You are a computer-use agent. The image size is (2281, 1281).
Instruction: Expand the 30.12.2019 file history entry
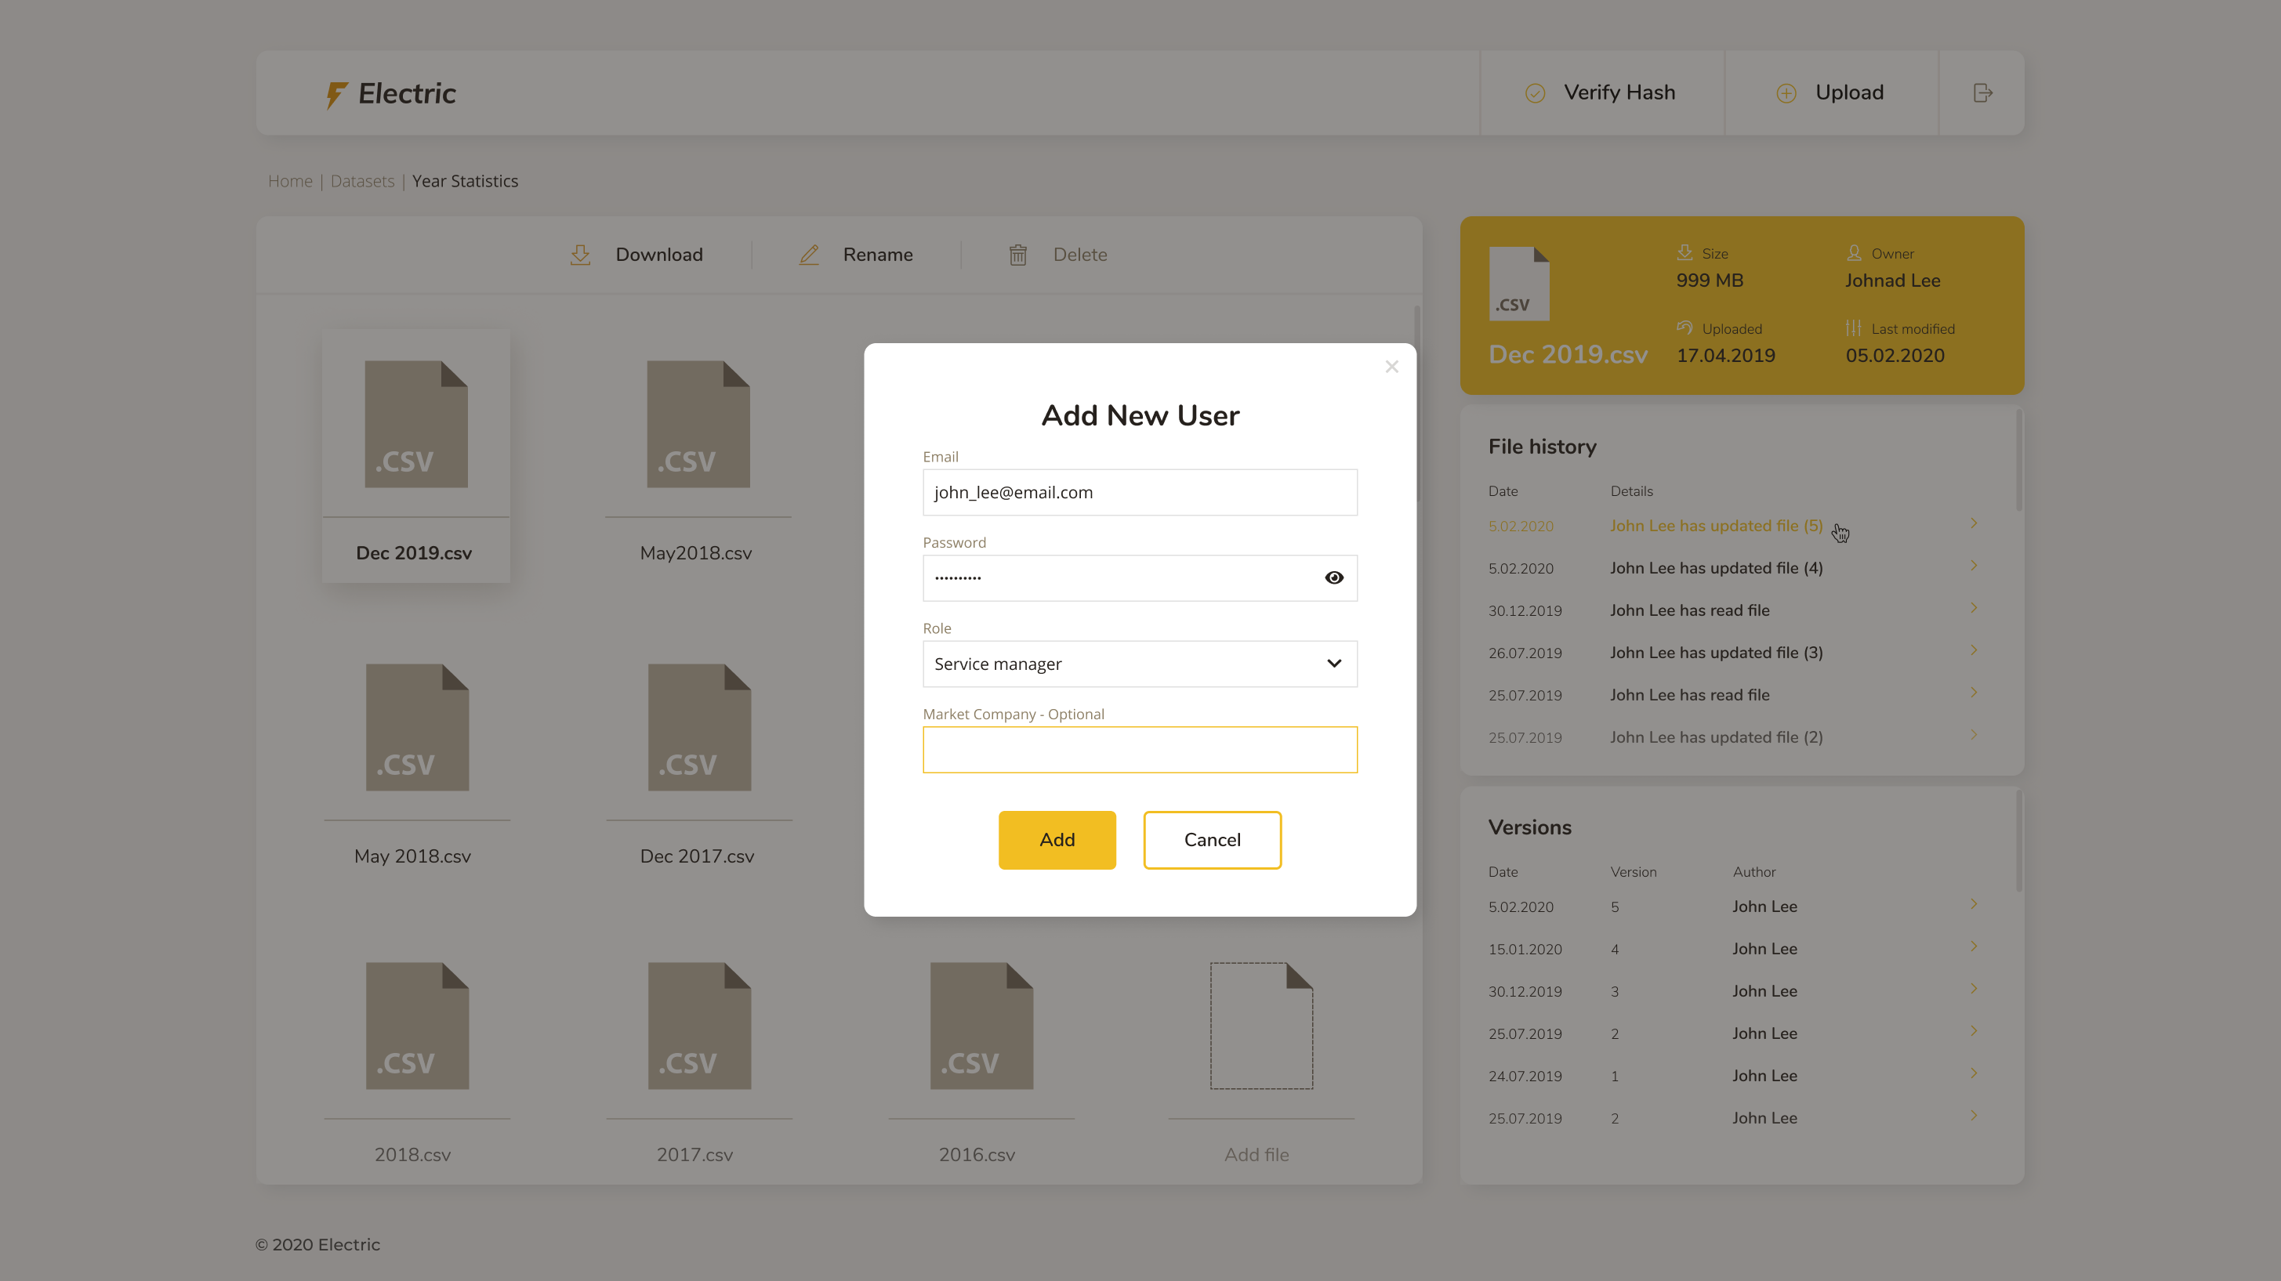click(x=1973, y=608)
